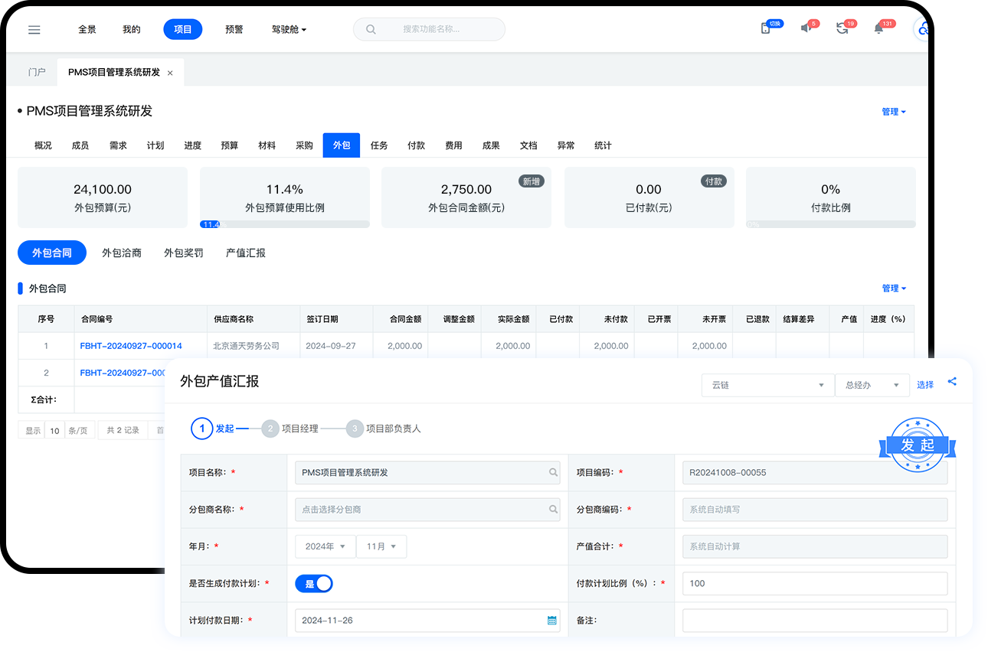Select the 产值汇报 sub-tab
Image resolution: width=988 pixels, height=652 pixels.
point(246,253)
